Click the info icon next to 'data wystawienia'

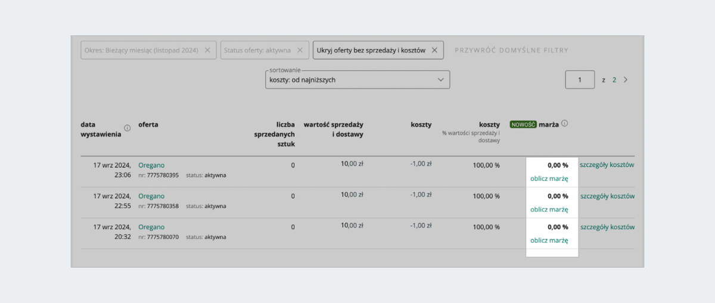(x=128, y=128)
